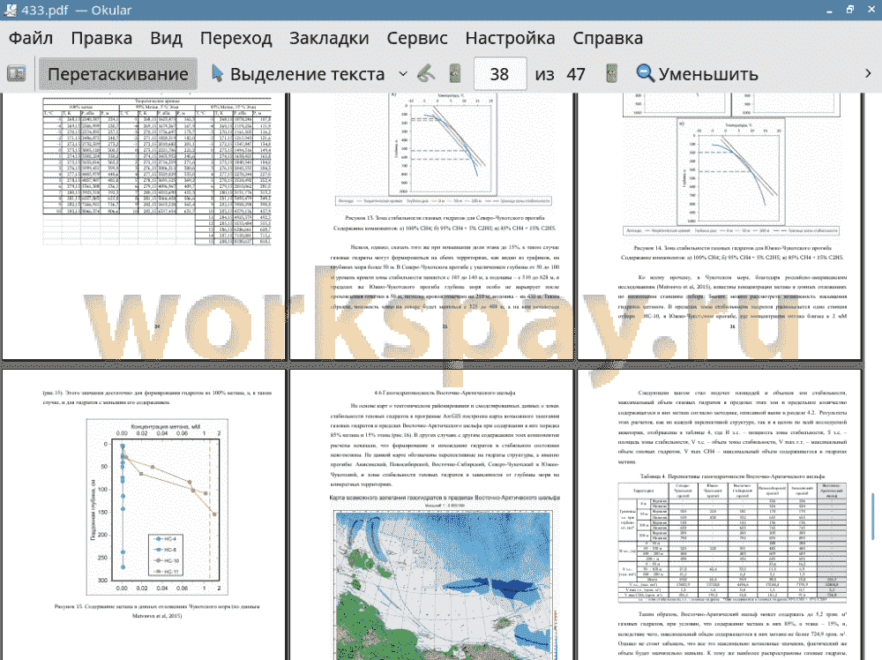Select page with Рисунок 14 chart
This screenshot has width=882, height=660.
(720, 226)
